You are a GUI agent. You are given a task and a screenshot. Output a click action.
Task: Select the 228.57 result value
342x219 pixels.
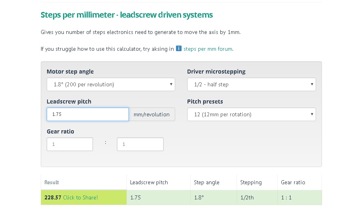(x=53, y=197)
